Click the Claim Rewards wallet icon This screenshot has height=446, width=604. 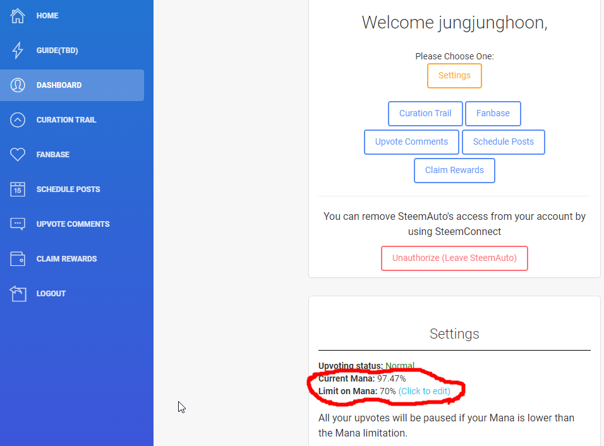(18, 258)
